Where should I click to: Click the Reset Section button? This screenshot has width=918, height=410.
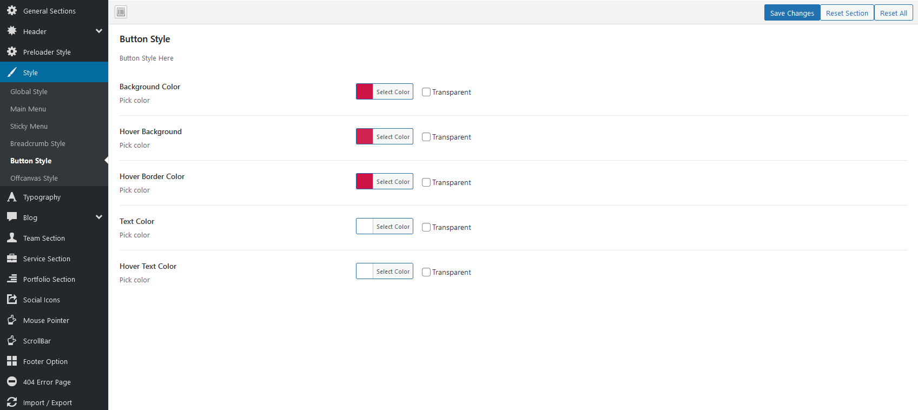[847, 13]
